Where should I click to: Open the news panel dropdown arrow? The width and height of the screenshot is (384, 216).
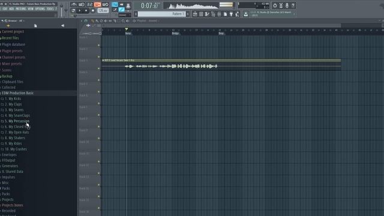[294, 14]
